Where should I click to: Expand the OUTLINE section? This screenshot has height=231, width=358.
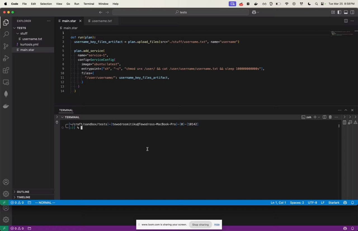pyautogui.click(x=15, y=192)
